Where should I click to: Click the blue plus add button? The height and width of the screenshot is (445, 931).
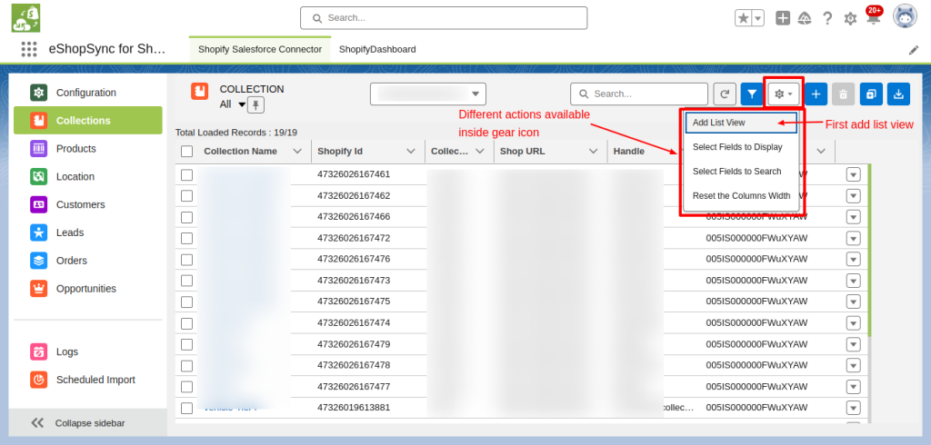pyautogui.click(x=816, y=94)
